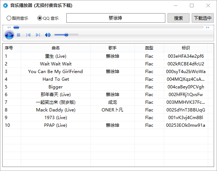
Task: Click the search box containing 蔡徐坤
Action: coord(116,18)
